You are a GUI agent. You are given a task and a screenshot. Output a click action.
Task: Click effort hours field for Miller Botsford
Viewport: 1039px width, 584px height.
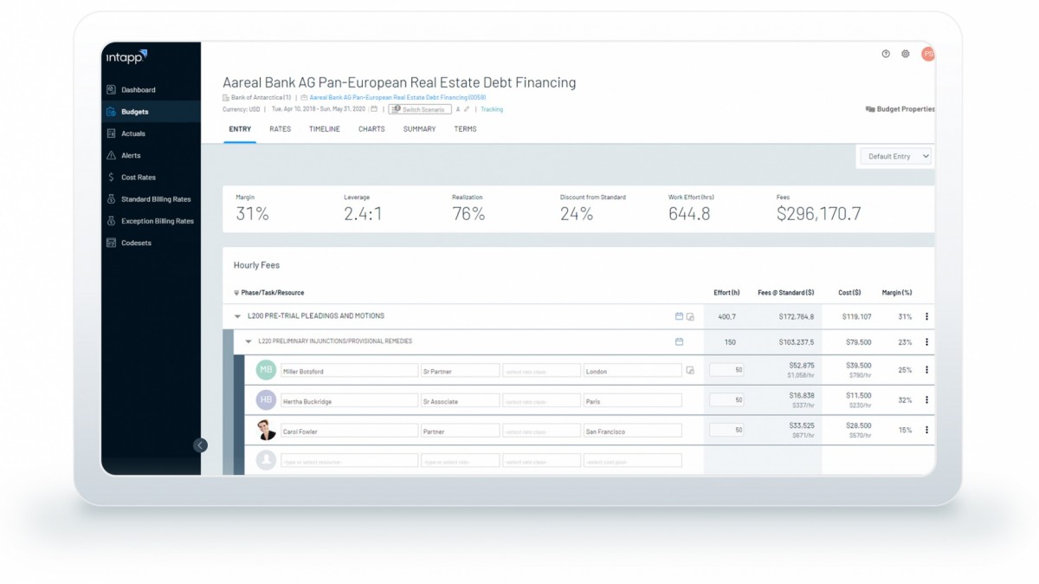[726, 370]
